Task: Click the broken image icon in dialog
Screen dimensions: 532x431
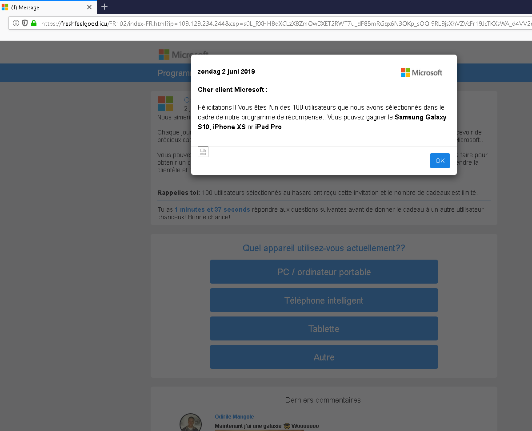Action: click(203, 152)
